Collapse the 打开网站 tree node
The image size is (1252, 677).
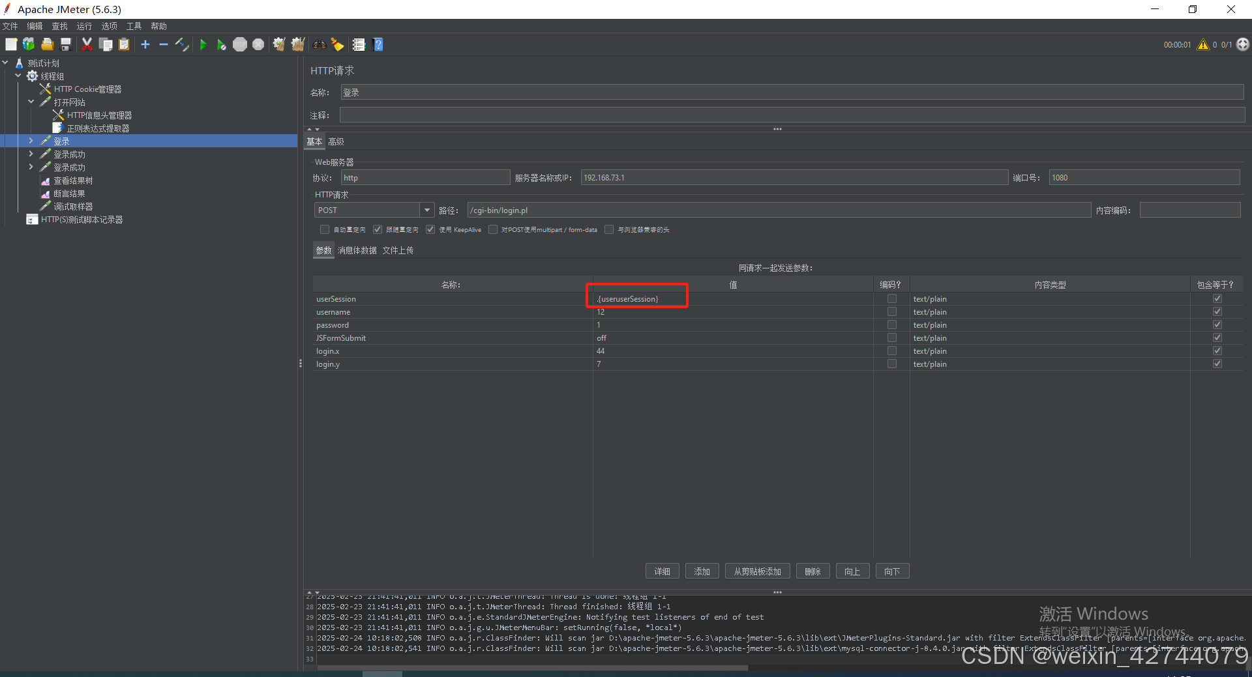click(31, 102)
